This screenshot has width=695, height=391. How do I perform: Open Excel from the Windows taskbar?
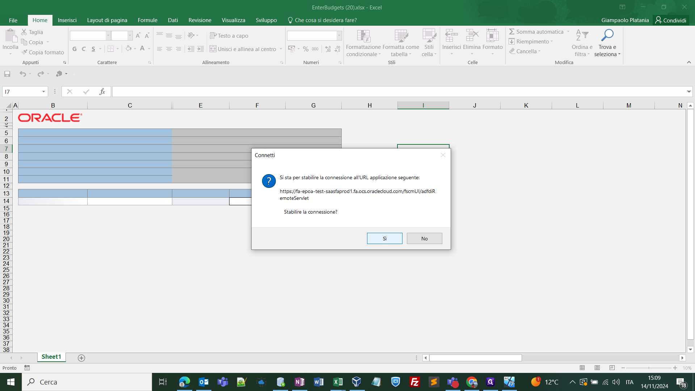338,382
